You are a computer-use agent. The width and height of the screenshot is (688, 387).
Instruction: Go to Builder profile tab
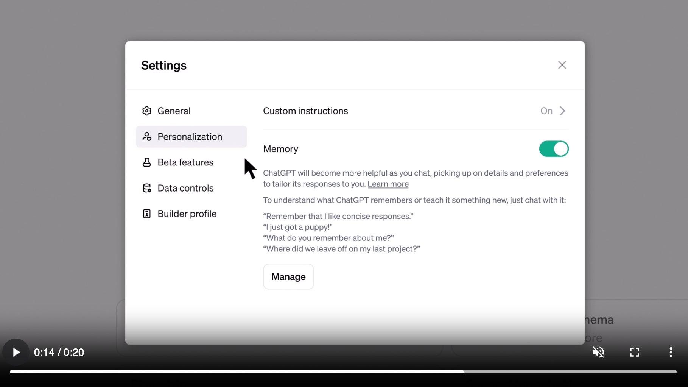191,214
